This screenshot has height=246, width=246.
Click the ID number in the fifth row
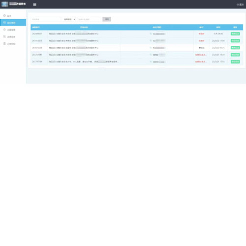point(37,61)
